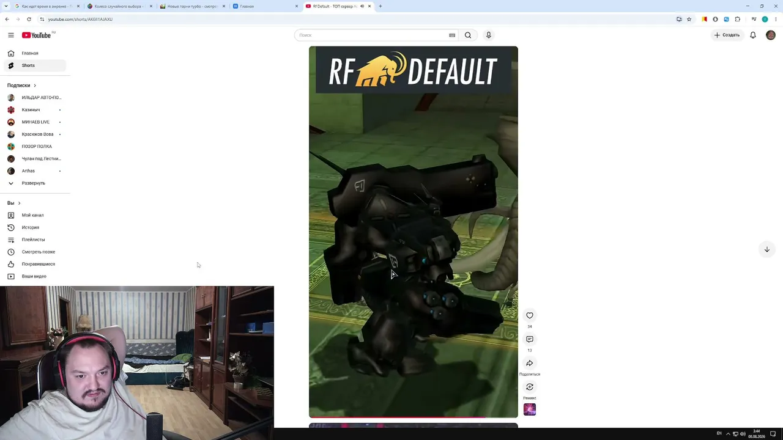Open the ИЛЬДАР АВТО-ПО... subscription channel
This screenshot has width=783, height=440.
pos(35,98)
